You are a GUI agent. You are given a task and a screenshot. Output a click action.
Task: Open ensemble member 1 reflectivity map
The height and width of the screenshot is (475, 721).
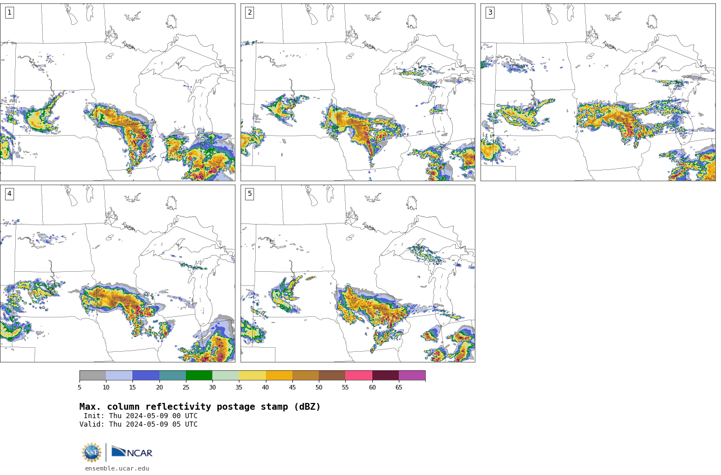click(x=117, y=92)
